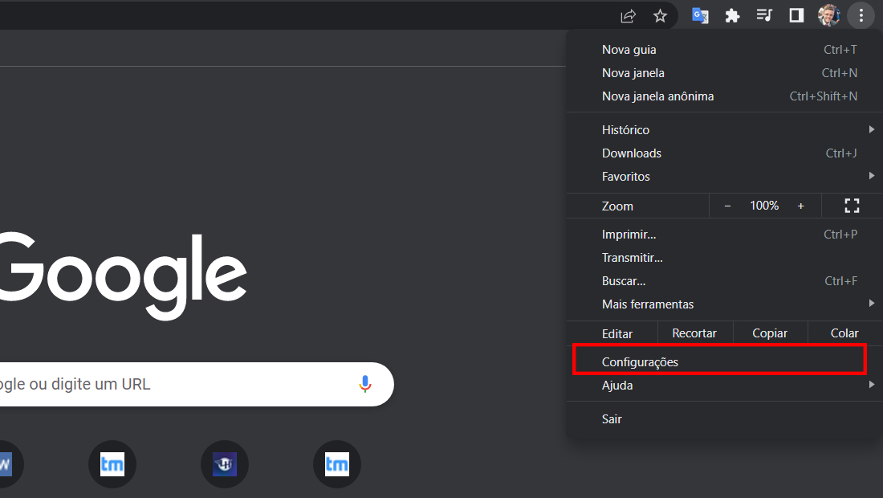Enter fullscreen mode from the Zoom row
Screen dimensions: 883x498
pos(852,206)
